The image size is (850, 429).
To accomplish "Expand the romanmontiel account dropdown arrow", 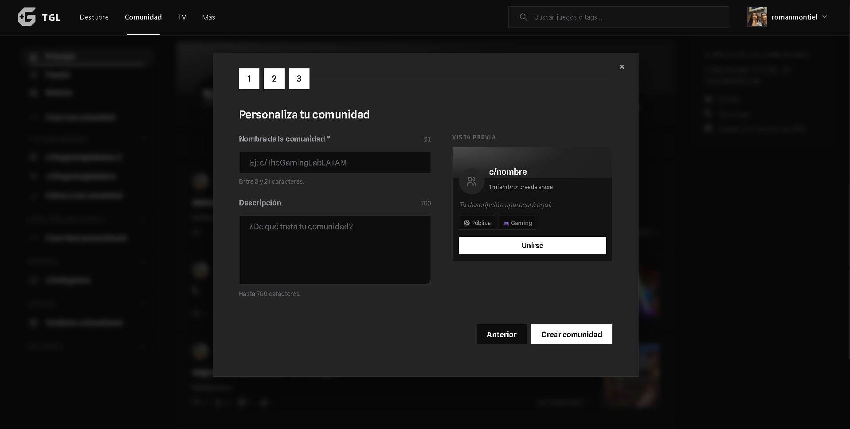I will point(825,17).
